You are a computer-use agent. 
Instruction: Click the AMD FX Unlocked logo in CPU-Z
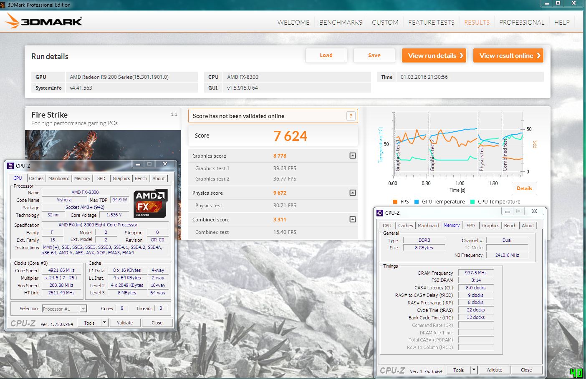tap(151, 203)
